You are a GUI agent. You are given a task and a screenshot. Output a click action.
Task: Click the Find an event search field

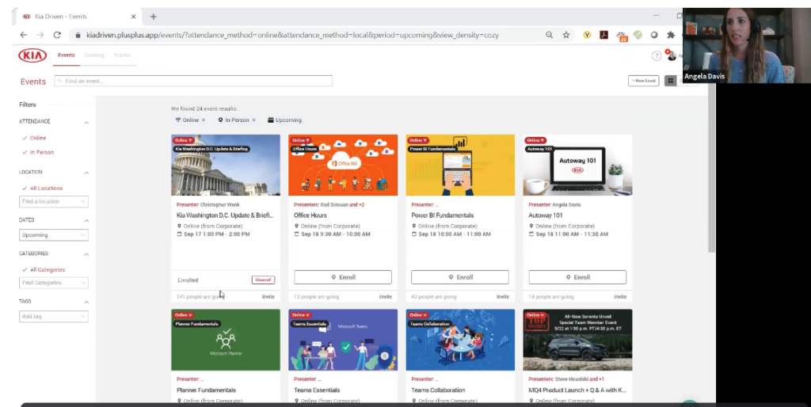(193, 81)
